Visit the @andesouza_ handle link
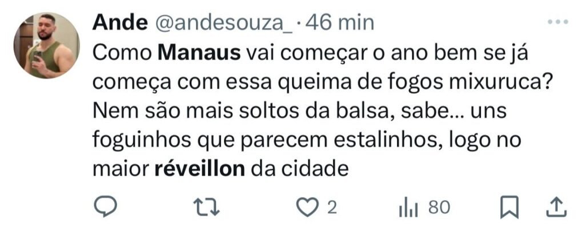The image size is (585, 237). tap(223, 23)
